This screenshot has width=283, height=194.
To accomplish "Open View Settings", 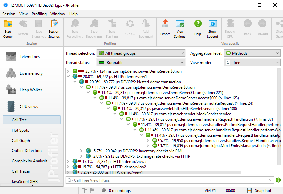I will click(180, 29).
